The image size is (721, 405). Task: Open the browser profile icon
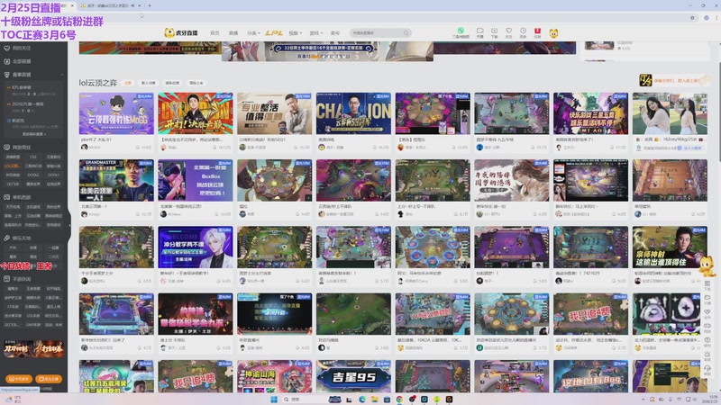click(x=707, y=18)
